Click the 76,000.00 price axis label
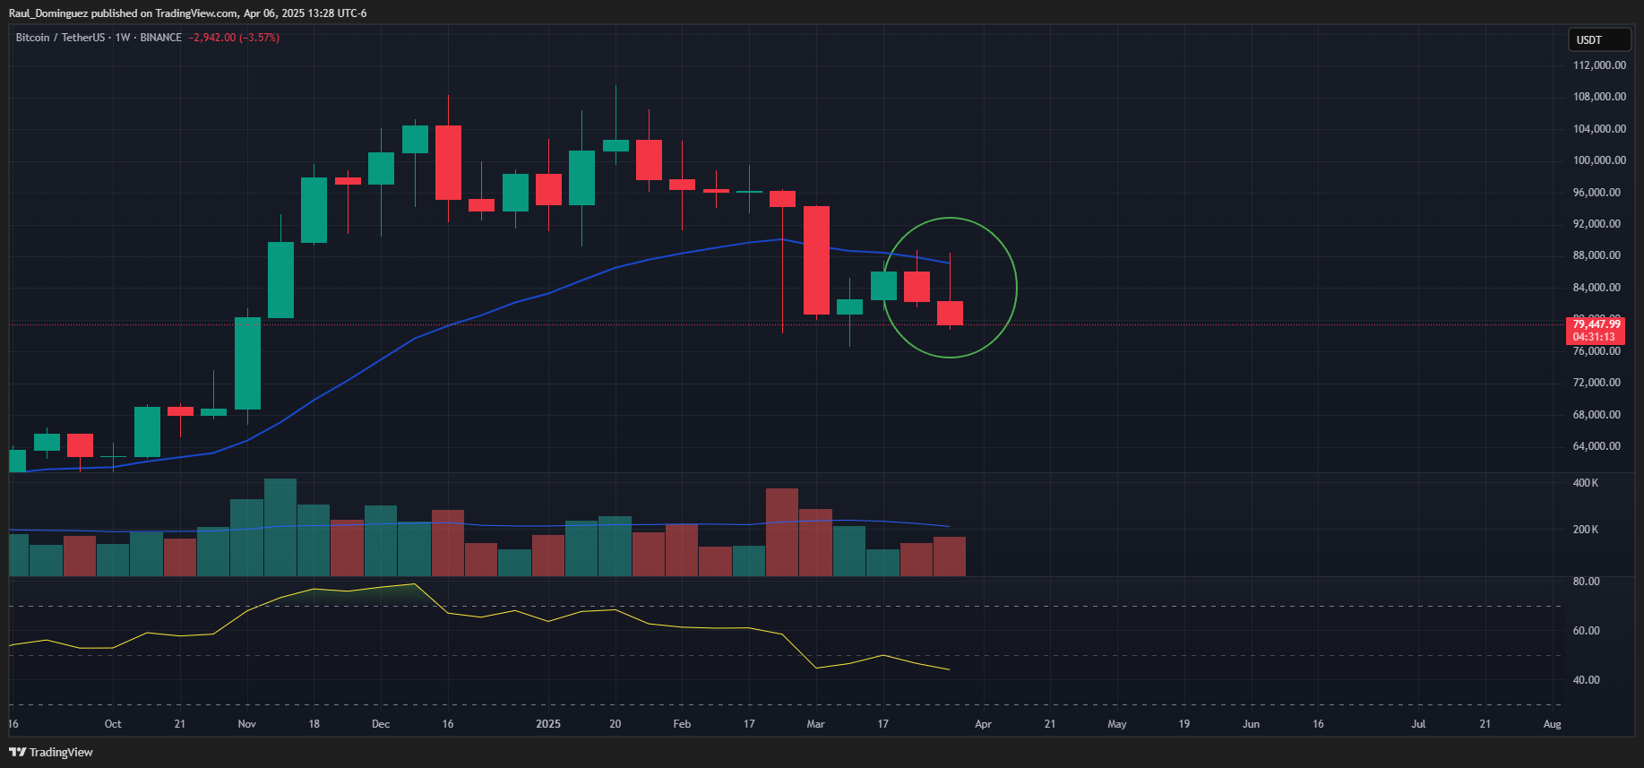The height and width of the screenshot is (768, 1644). click(x=1597, y=351)
